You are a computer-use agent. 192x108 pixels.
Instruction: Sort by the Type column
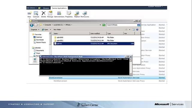115,33
